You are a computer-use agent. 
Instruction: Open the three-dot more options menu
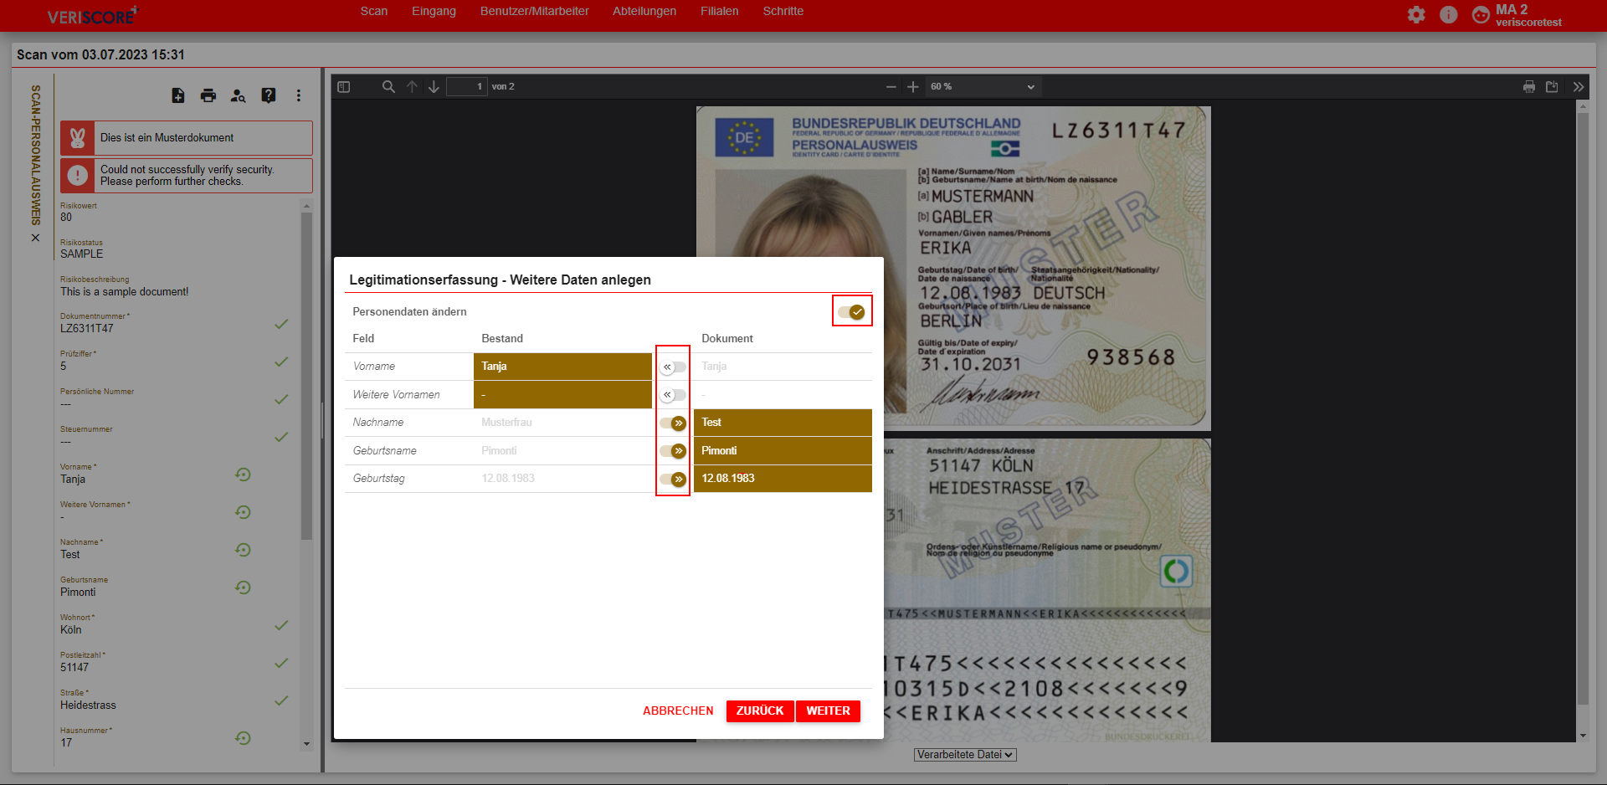click(x=299, y=95)
